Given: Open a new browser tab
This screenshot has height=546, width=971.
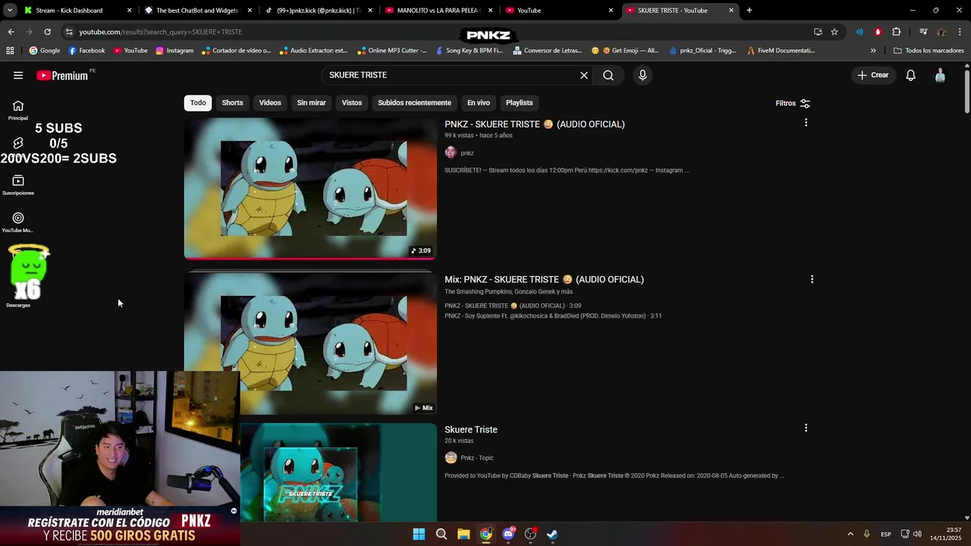Looking at the screenshot, I should coord(749,11).
